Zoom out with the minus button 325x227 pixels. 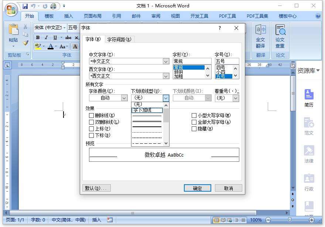[268, 220]
